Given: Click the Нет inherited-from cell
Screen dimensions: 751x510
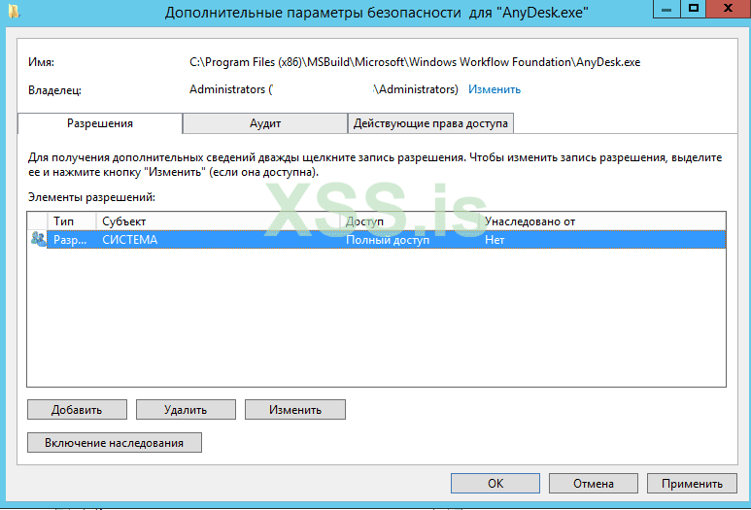Looking at the screenshot, I should click(495, 240).
